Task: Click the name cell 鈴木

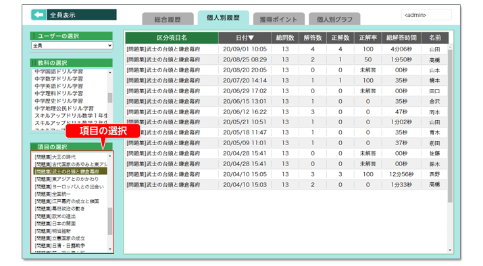Action: (x=434, y=164)
